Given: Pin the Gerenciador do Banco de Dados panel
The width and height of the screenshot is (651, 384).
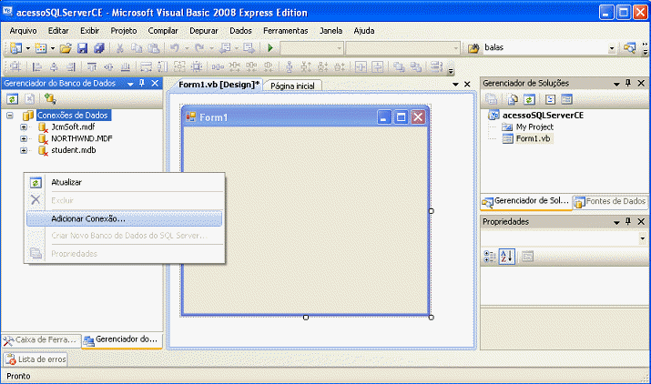Looking at the screenshot, I should point(142,83).
